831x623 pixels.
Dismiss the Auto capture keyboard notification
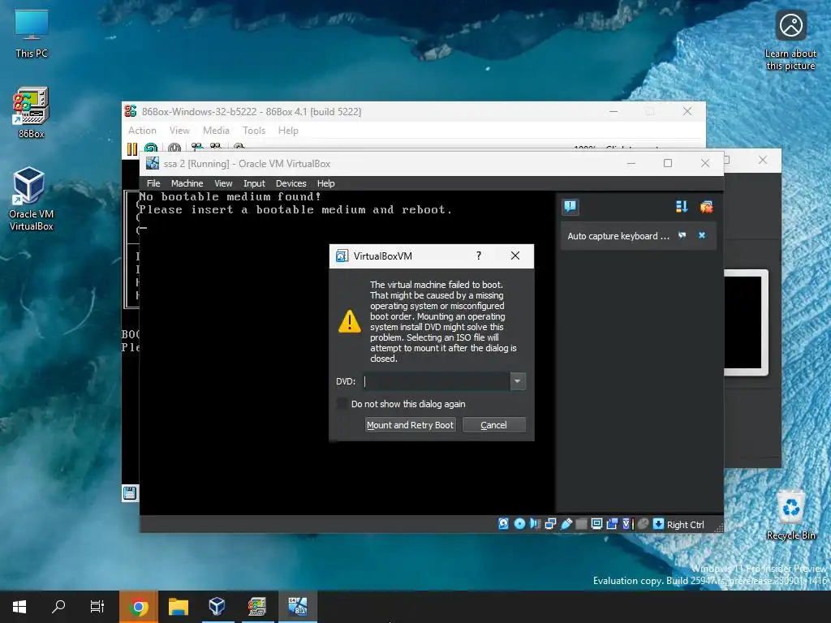[702, 235]
